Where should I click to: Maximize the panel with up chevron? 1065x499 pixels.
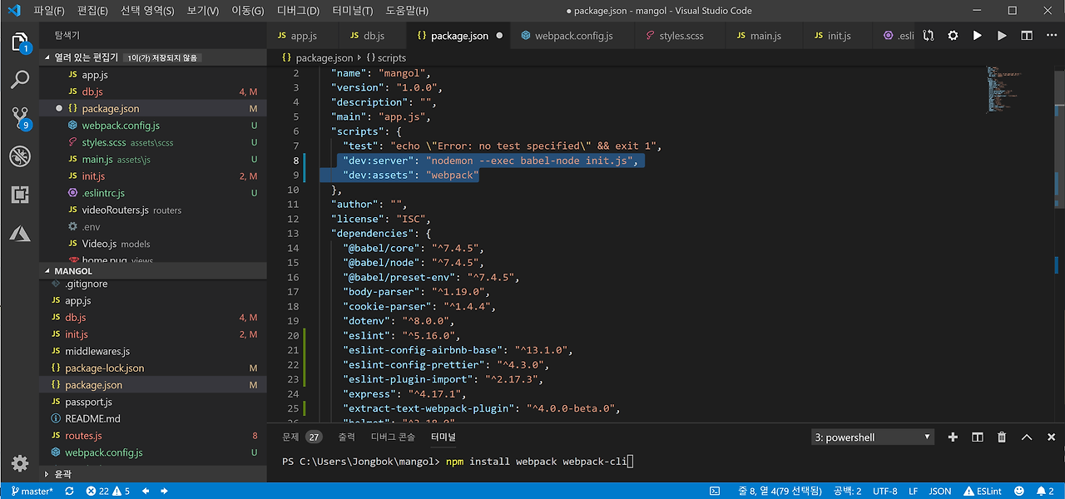click(1027, 437)
